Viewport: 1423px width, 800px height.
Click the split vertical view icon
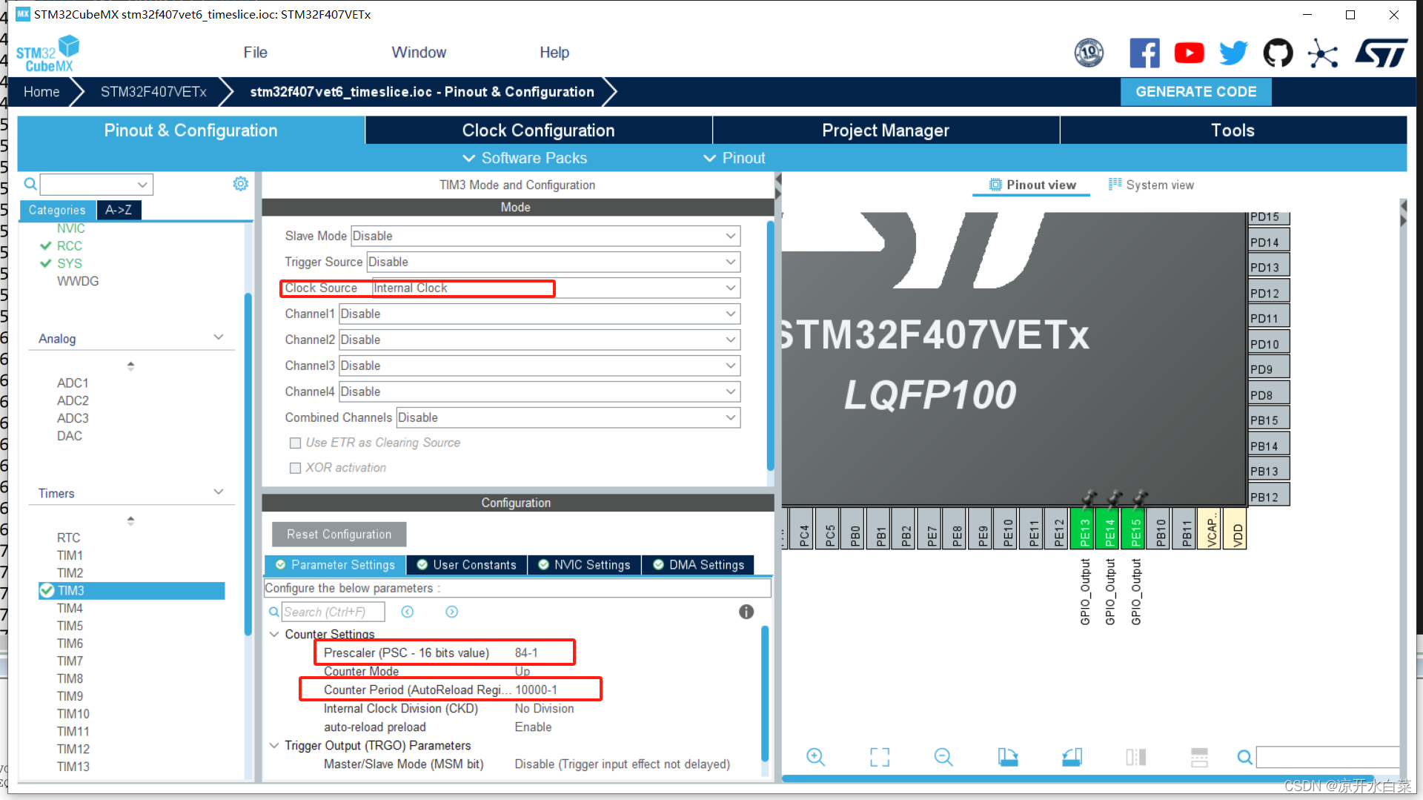pos(1136,757)
